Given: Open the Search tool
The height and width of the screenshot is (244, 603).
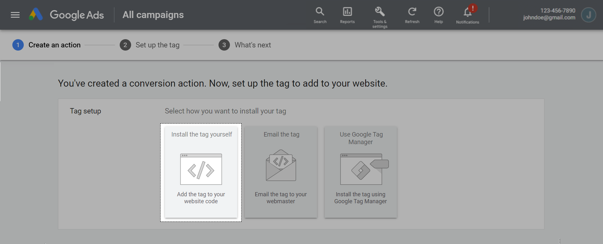Looking at the screenshot, I should point(320,15).
